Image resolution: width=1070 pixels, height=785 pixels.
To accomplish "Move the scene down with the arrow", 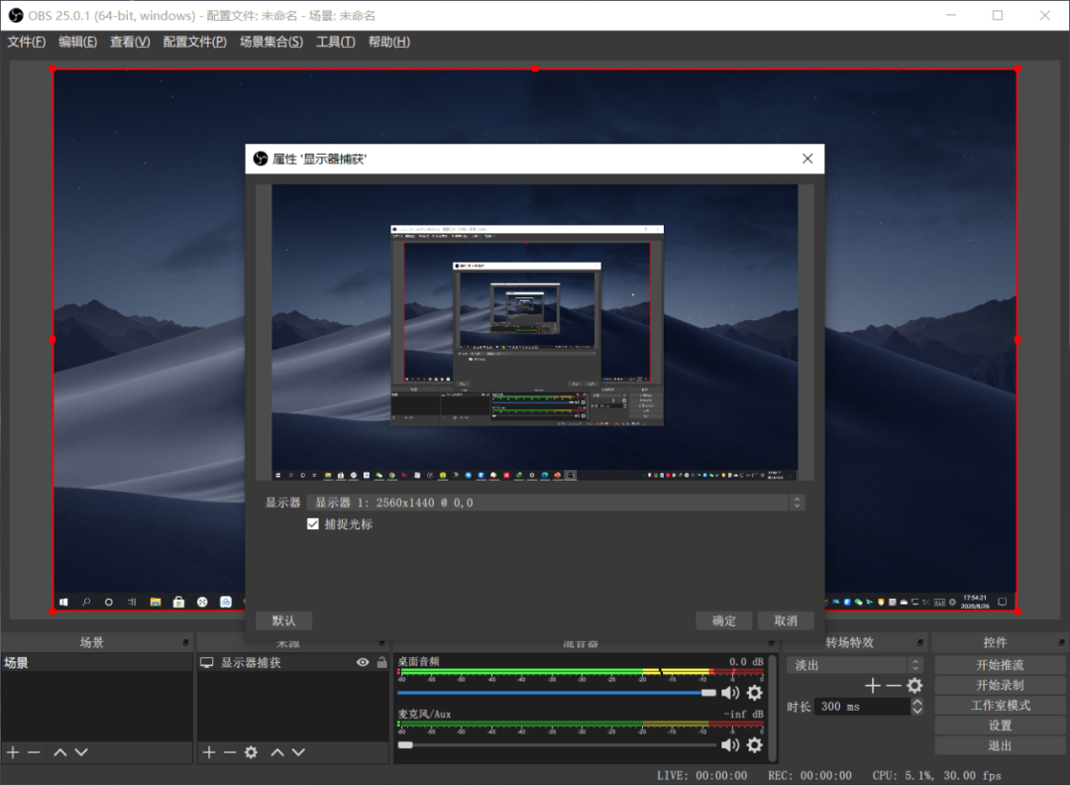I will tap(81, 752).
